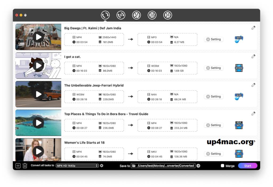Image resolution: width=273 pixels, height=187 pixels.
Task: Click the MKV output format icon
Action: coord(239,154)
